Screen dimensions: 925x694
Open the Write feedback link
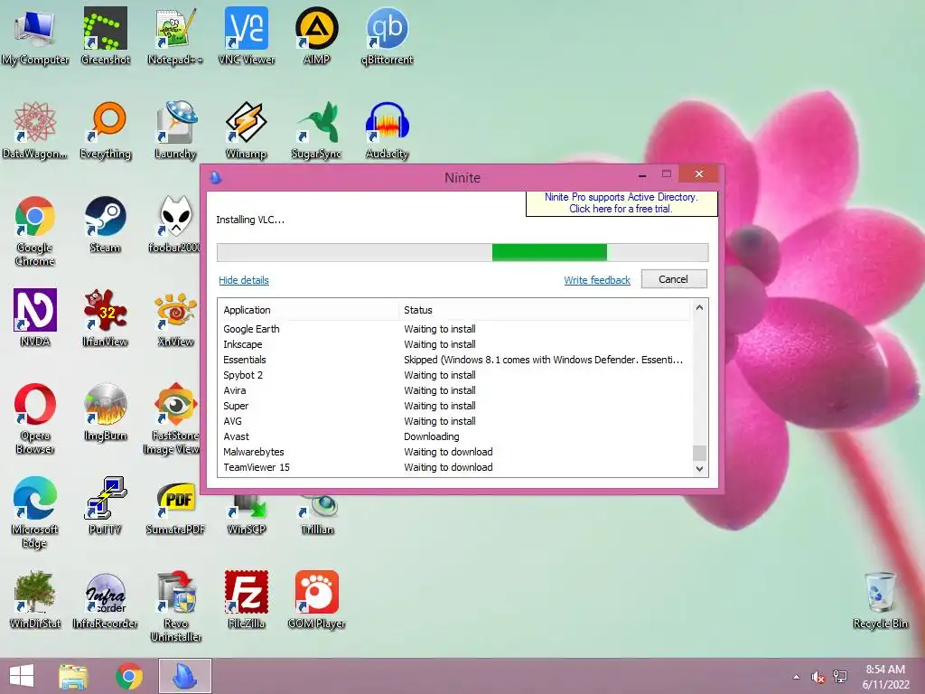coord(597,280)
